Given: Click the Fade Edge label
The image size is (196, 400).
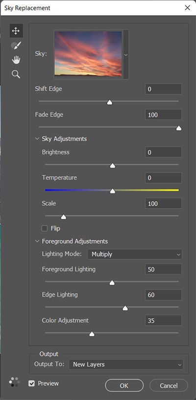Looking at the screenshot, I should click(49, 115).
